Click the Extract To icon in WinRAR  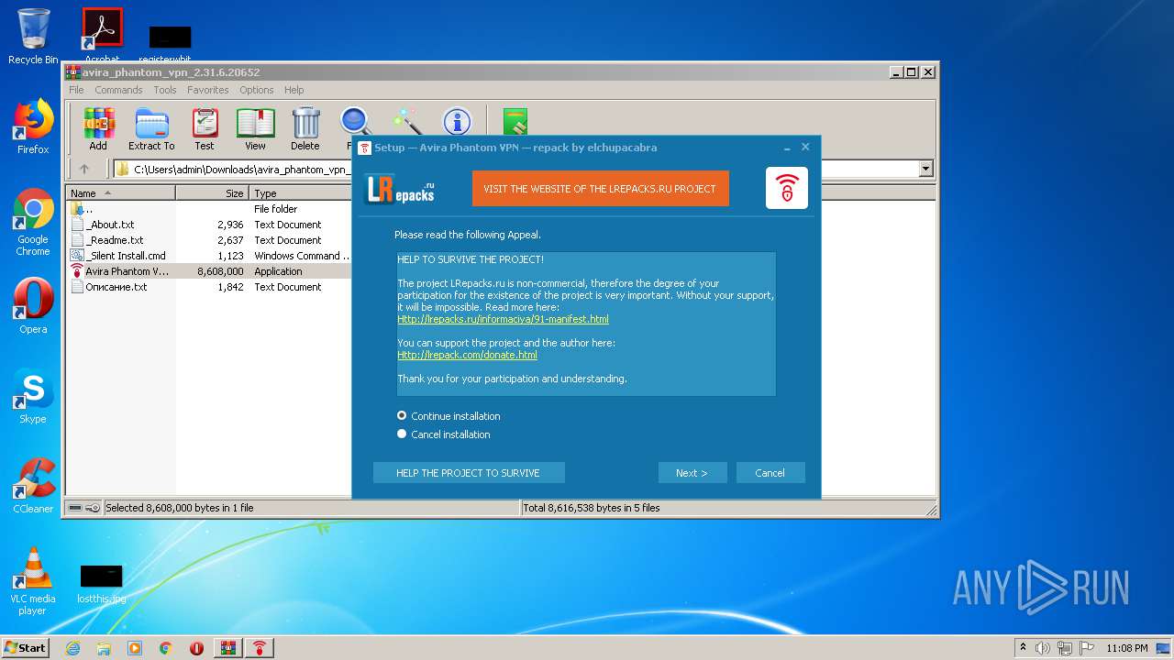(x=151, y=129)
